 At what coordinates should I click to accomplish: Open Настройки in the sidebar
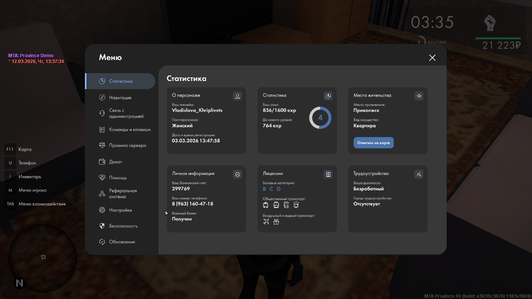(x=120, y=210)
